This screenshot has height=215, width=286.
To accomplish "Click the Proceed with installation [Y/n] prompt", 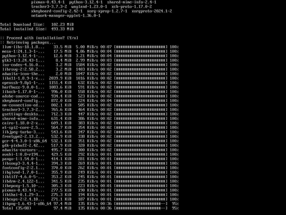I will [x=39, y=38].
